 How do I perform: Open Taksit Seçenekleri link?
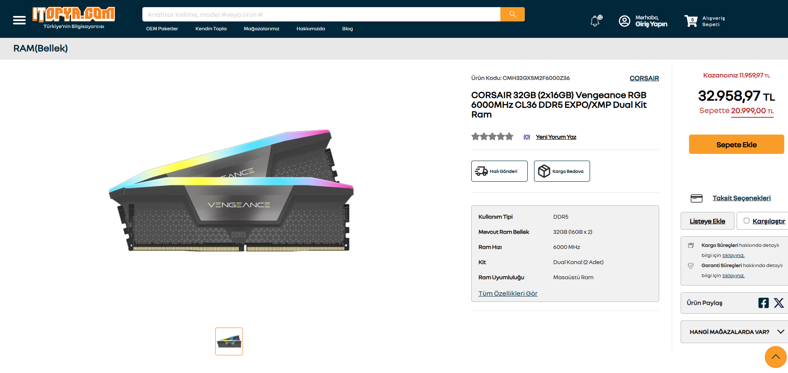click(742, 198)
